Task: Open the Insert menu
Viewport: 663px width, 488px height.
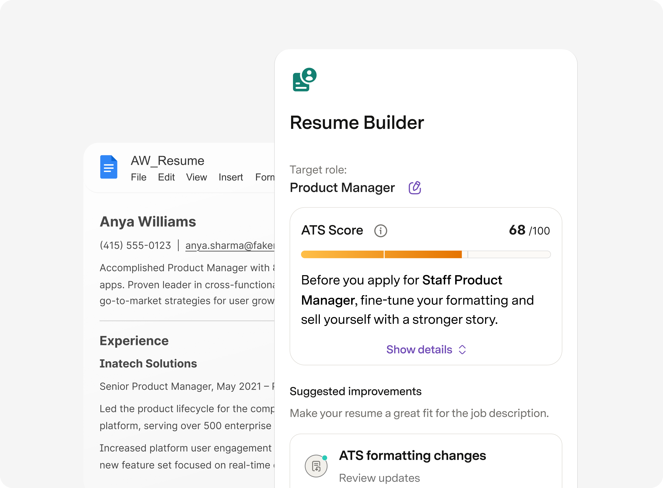Action: tap(231, 177)
